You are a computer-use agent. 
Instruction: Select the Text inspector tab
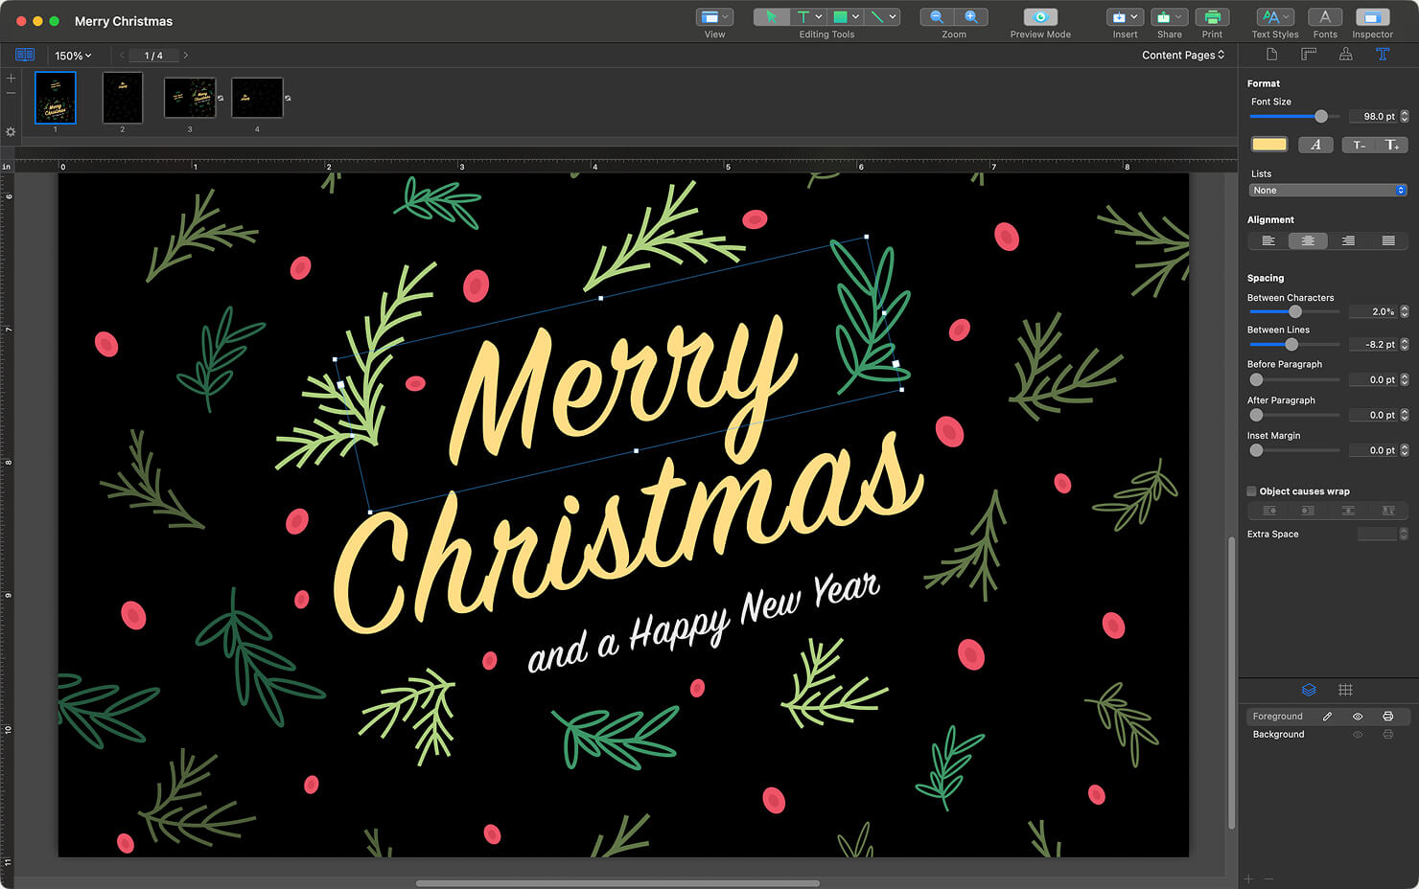click(x=1384, y=55)
